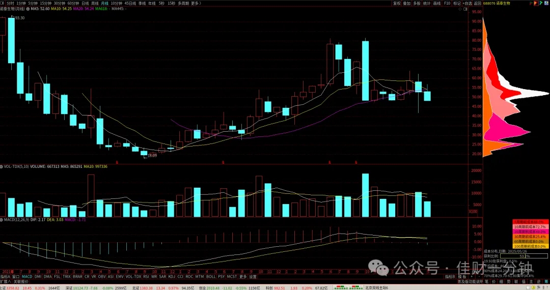550x290 pixels.
Task: Select the DMA indicator tab
Action: [48, 277]
